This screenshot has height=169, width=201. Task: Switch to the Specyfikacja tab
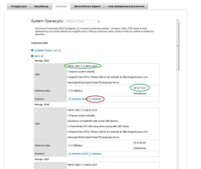point(41,6)
